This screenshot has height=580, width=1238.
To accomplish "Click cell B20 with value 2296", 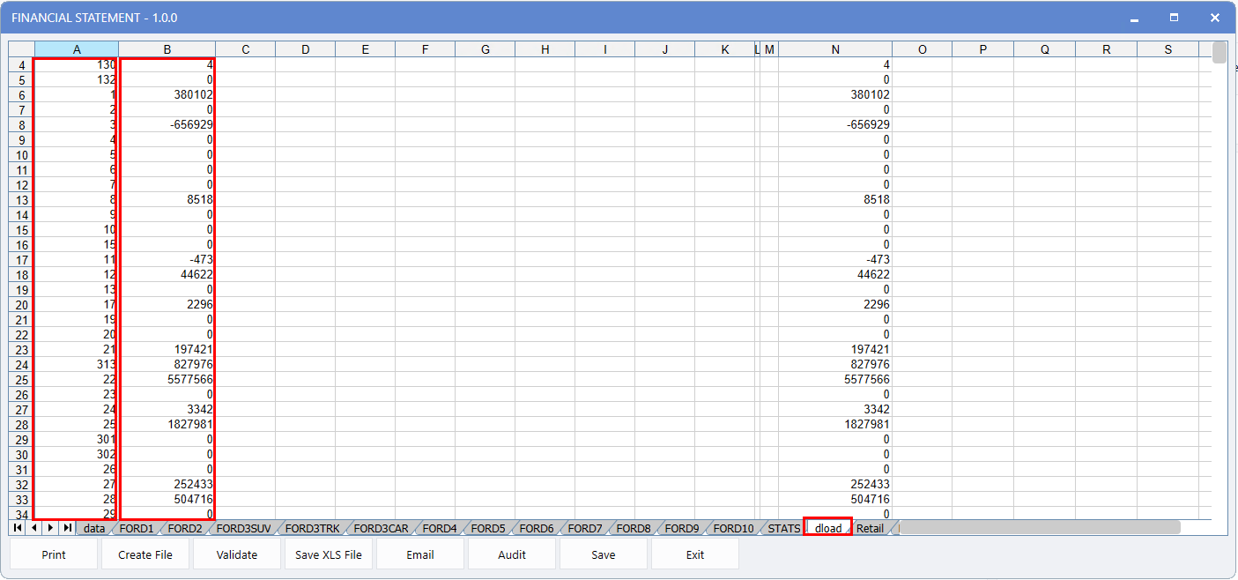I will (167, 305).
